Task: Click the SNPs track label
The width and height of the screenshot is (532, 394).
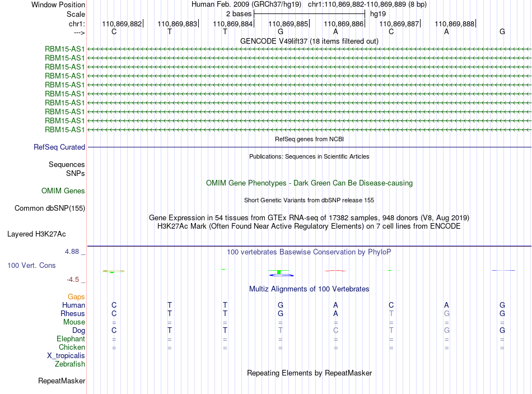Action: coord(76,173)
